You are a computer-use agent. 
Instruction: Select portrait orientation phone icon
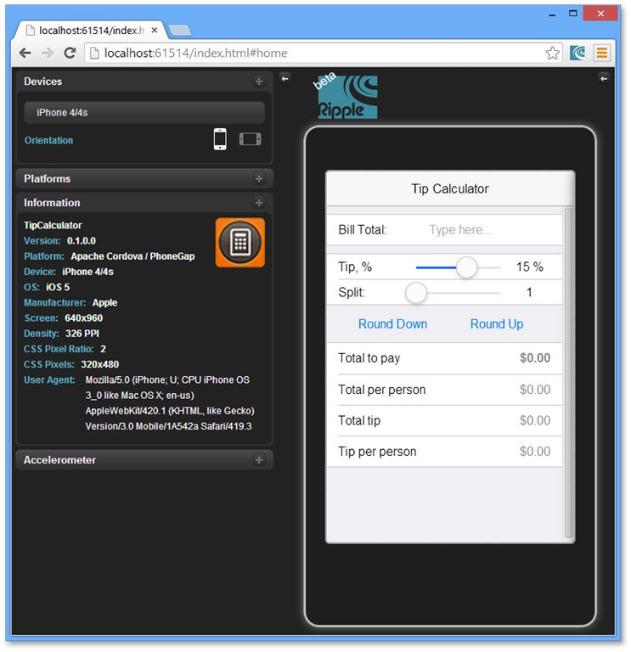(x=220, y=139)
